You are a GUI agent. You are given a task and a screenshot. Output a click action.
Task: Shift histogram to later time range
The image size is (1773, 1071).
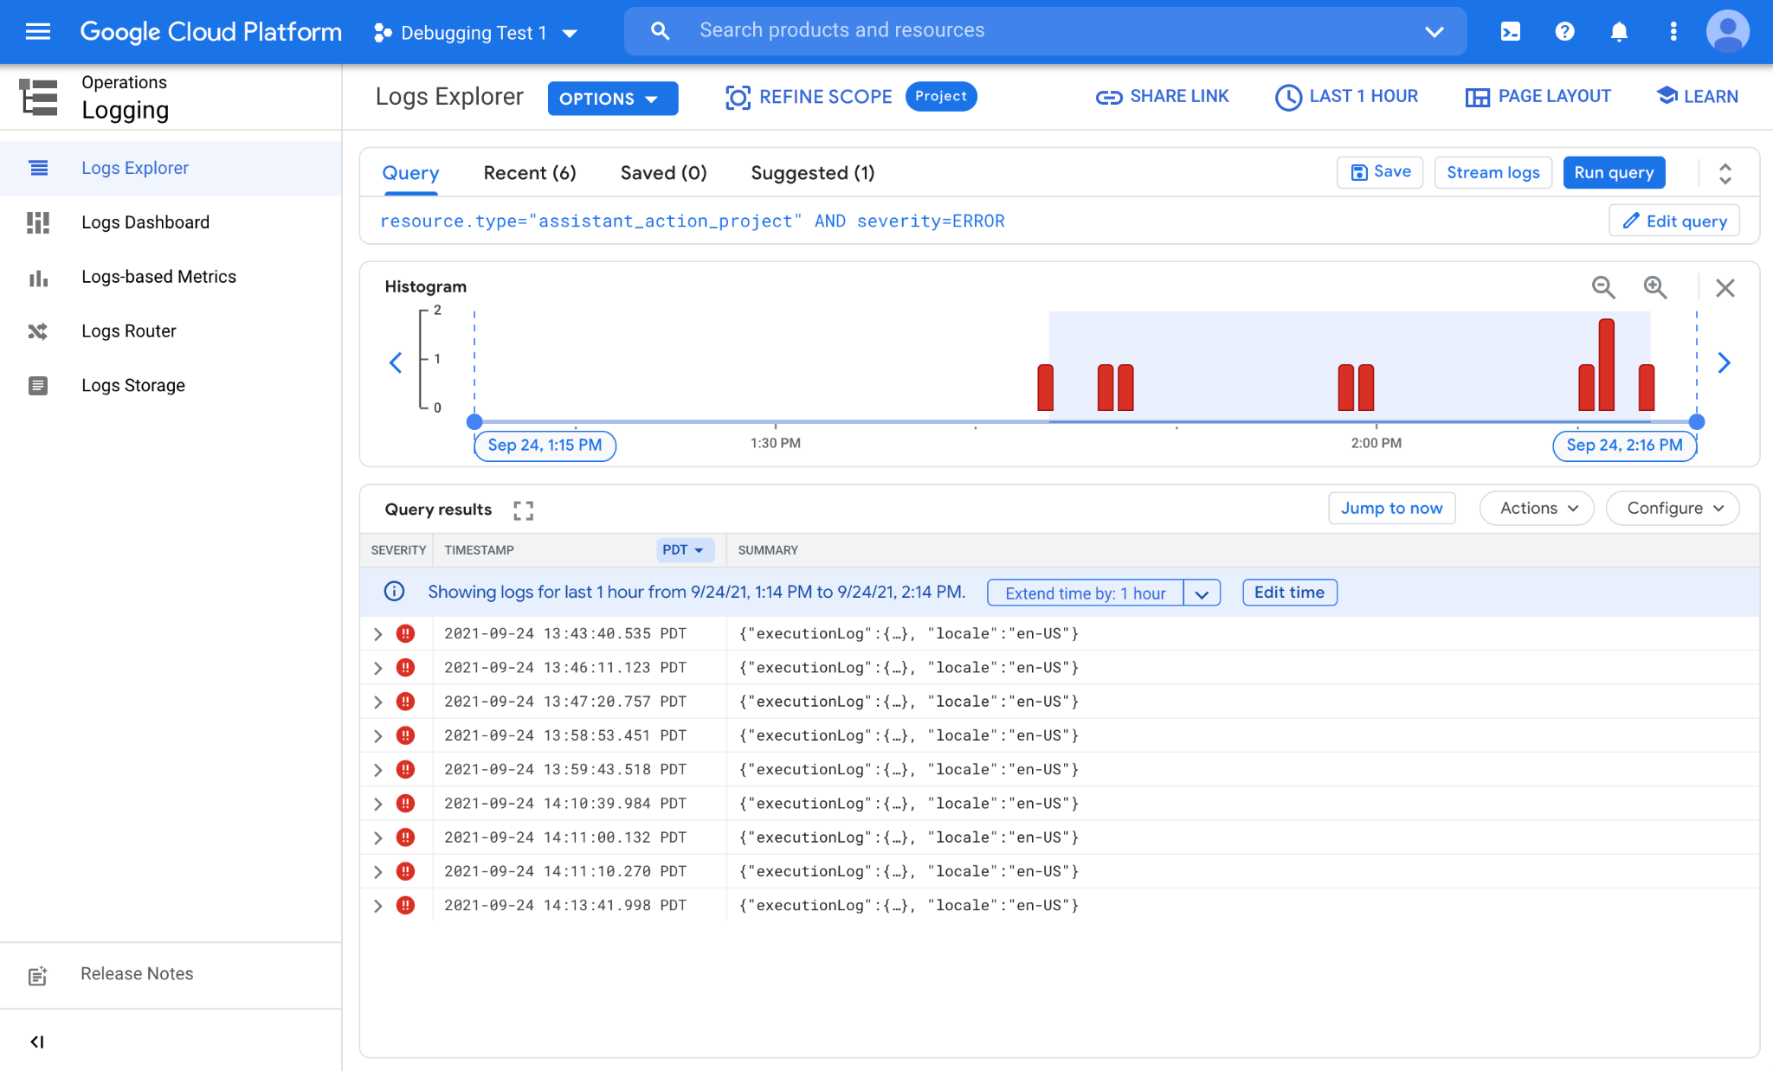1724,362
